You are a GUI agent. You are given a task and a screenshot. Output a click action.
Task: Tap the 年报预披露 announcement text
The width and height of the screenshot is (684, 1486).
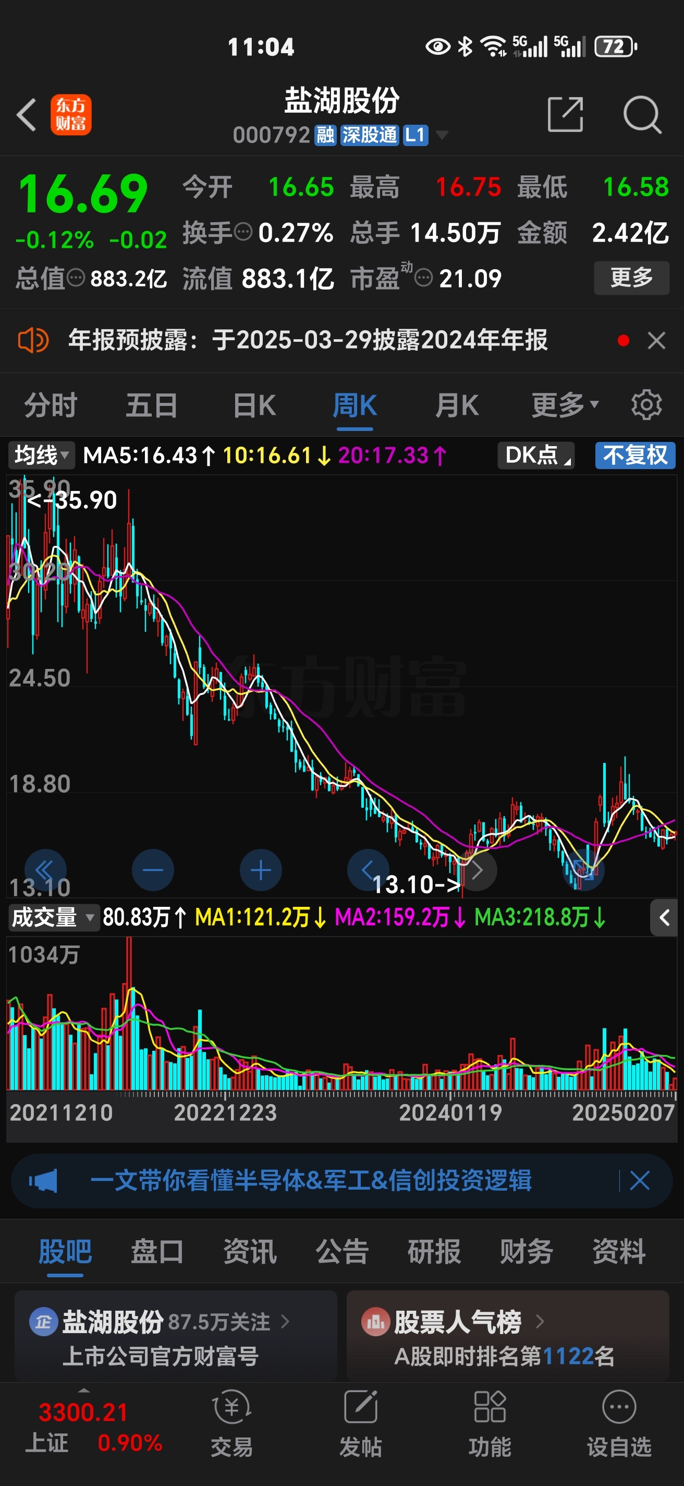[x=308, y=340]
